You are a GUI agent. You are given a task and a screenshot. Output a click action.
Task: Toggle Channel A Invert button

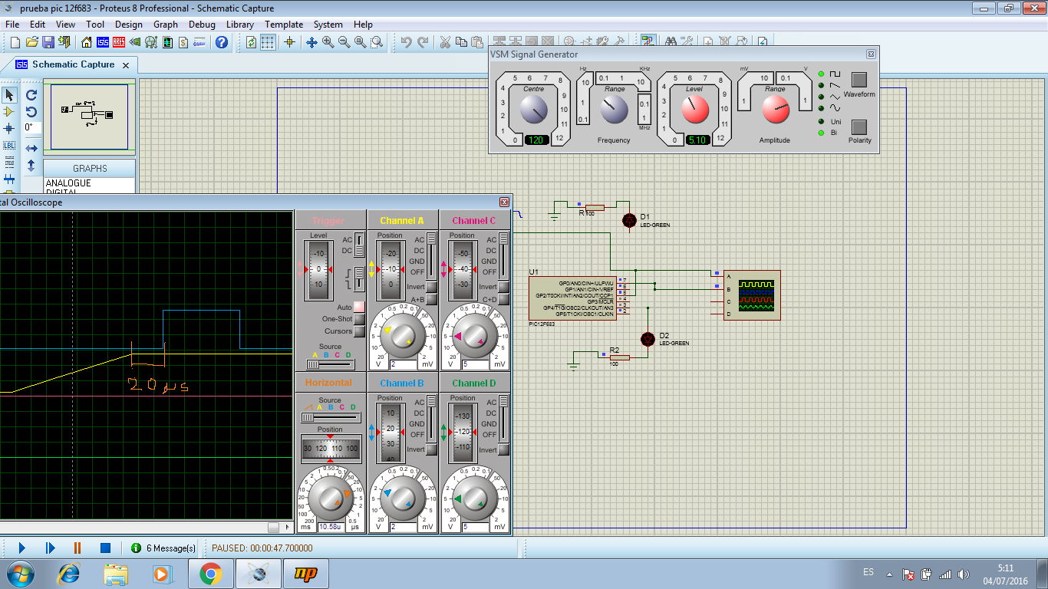431,287
